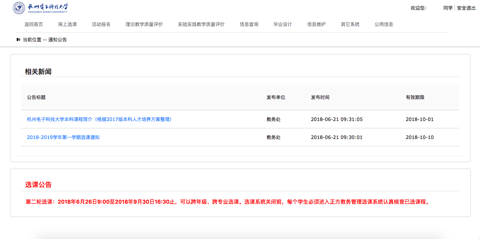This screenshot has height=239, width=480.
Task: Open the 信息维护 menu
Action: 316,24
